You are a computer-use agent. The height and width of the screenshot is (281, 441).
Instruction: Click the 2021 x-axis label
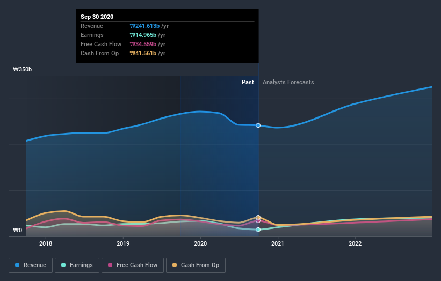point(278,243)
